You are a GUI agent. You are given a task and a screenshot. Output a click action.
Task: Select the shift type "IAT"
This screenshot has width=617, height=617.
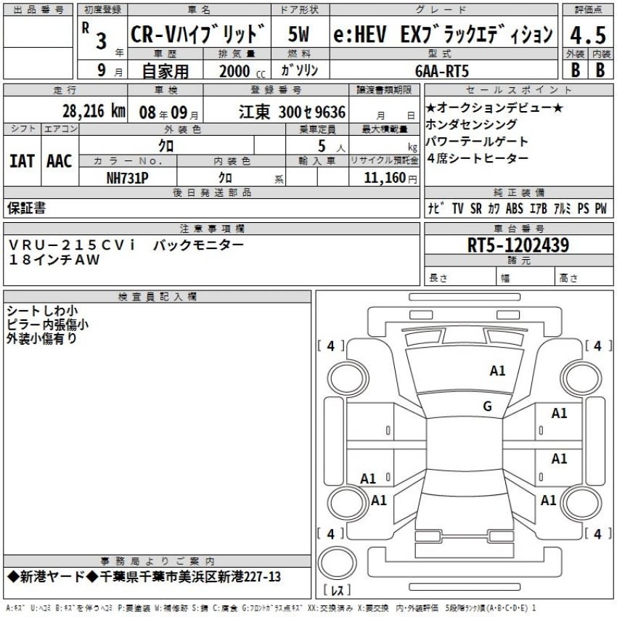22,161
